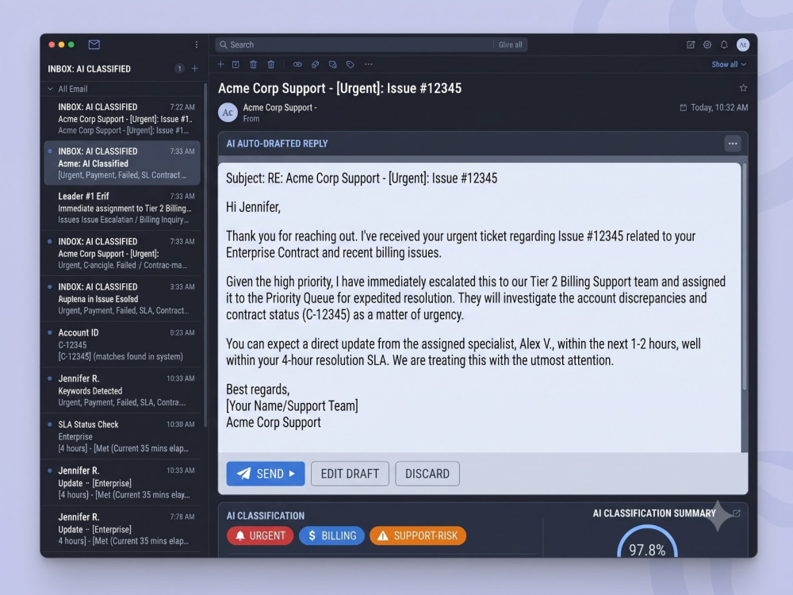The height and width of the screenshot is (595, 793).
Task: Click the 'AI CLASSIFICATION' section label
Action: [x=266, y=516]
